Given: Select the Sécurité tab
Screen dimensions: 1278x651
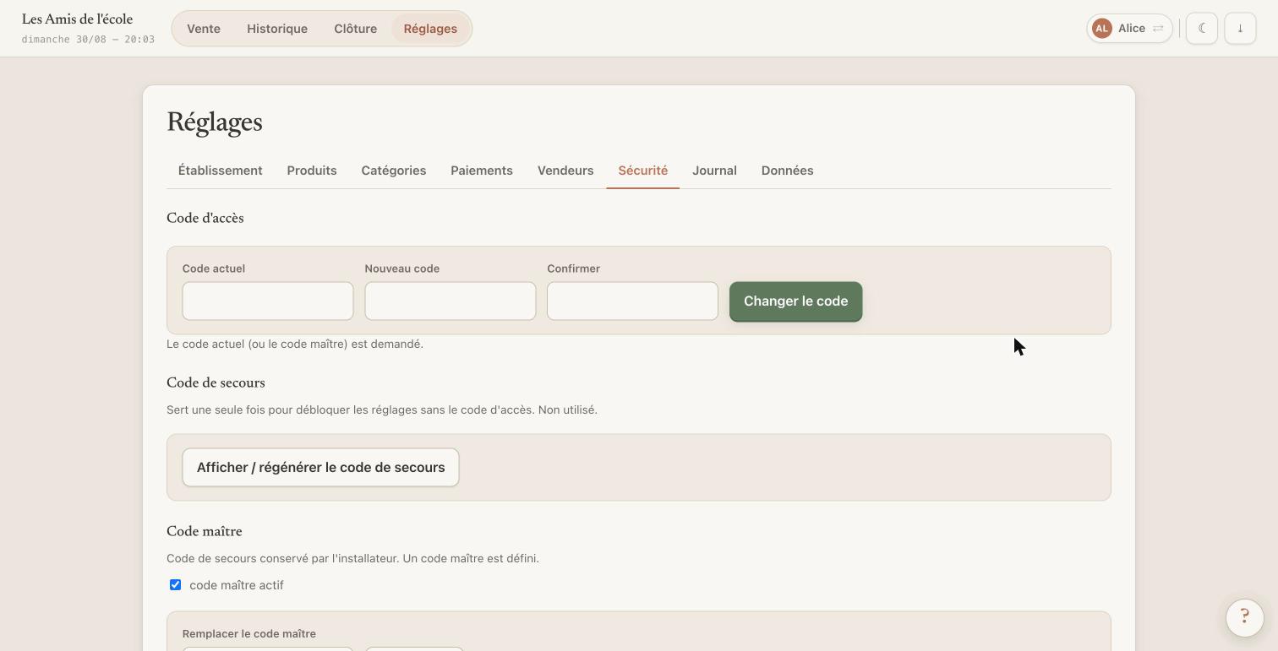Looking at the screenshot, I should [642, 171].
